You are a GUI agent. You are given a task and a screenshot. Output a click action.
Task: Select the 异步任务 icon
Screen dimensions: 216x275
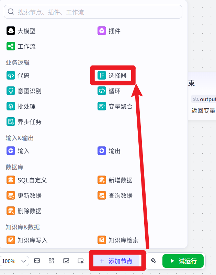tap(11, 122)
